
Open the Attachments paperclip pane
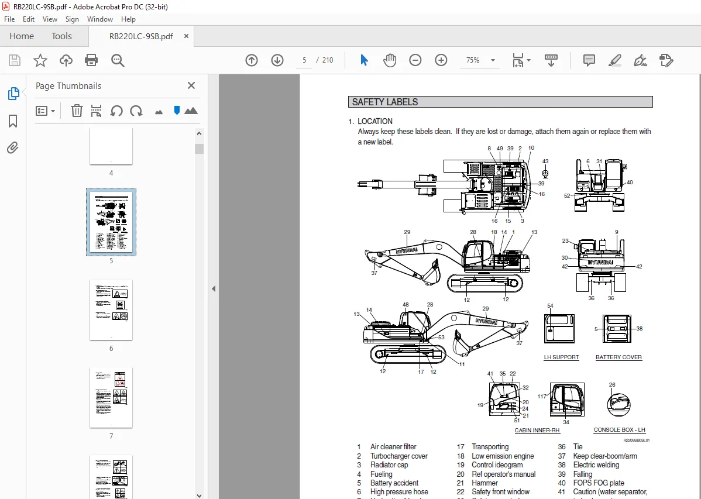[13, 147]
